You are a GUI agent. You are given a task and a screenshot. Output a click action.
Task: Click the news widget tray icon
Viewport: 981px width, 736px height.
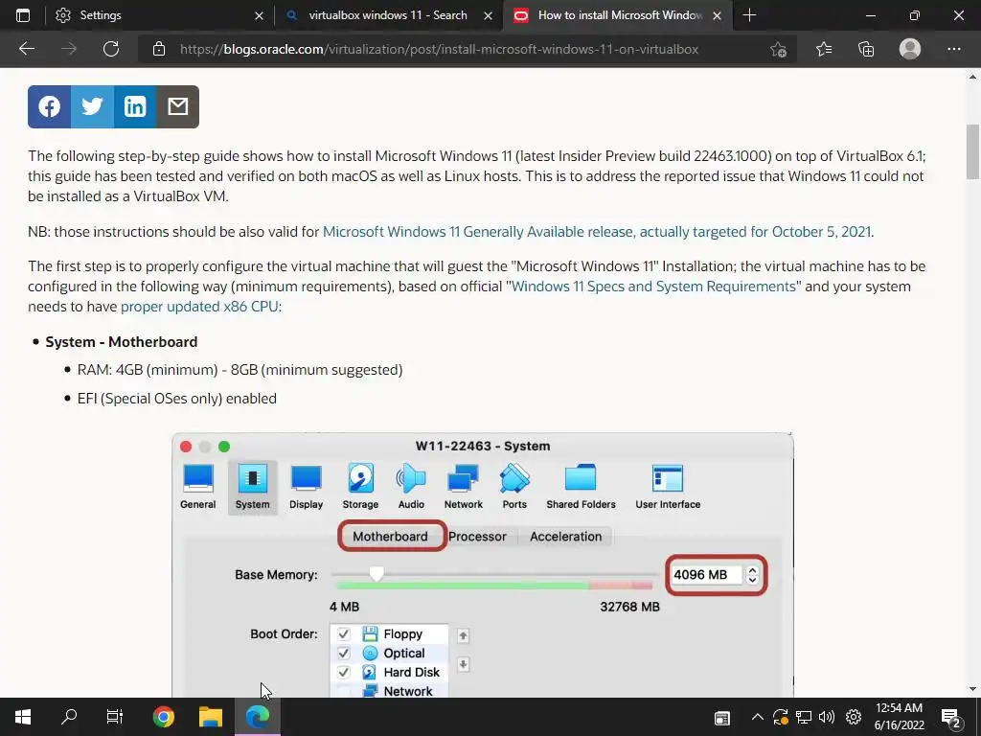tap(722, 717)
